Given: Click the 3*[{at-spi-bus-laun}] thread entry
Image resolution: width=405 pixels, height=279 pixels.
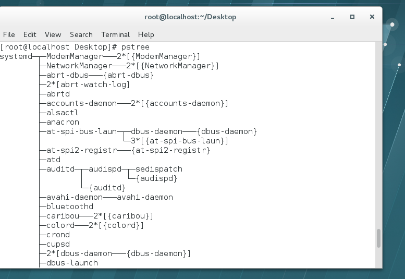Looking at the screenshot, I should [x=179, y=141].
